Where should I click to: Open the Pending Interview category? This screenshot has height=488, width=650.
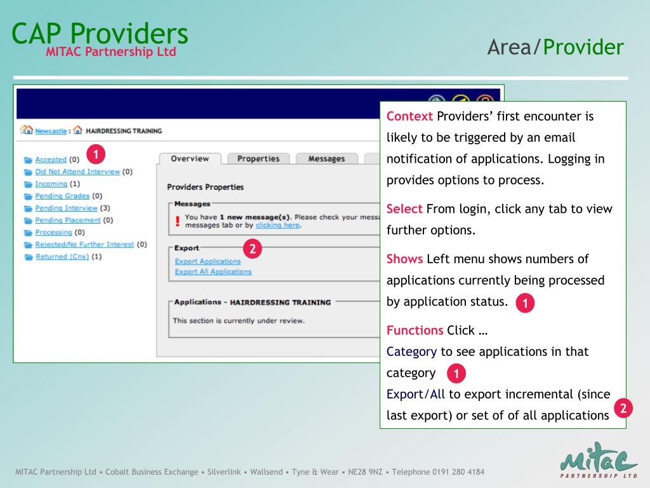(x=66, y=208)
